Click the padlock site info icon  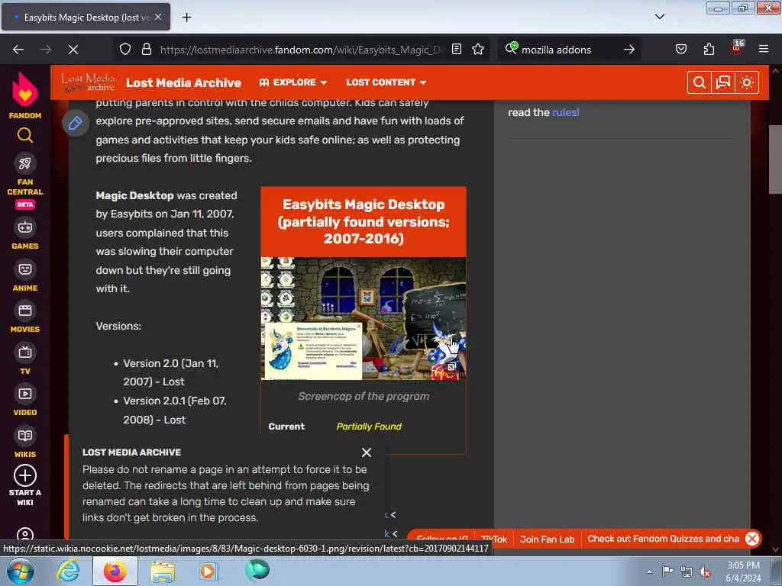coord(146,50)
